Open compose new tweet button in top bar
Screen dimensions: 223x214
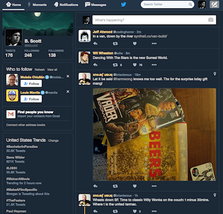pyautogui.click(x=214, y=4)
